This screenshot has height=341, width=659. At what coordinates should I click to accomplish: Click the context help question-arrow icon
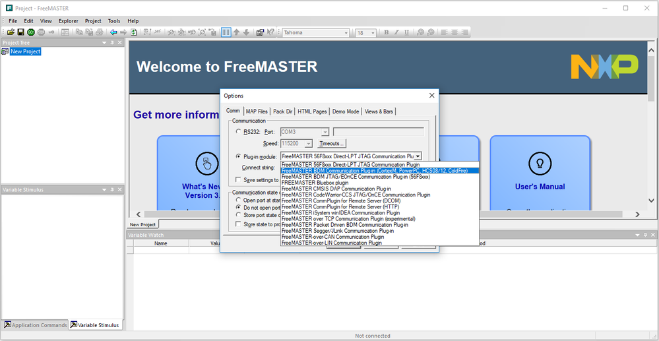tap(270, 32)
